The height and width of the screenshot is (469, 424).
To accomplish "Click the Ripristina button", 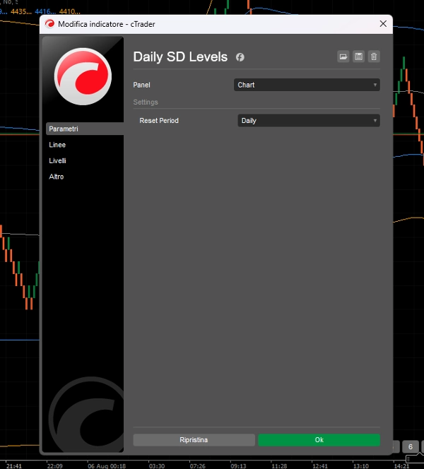I will coord(194,440).
